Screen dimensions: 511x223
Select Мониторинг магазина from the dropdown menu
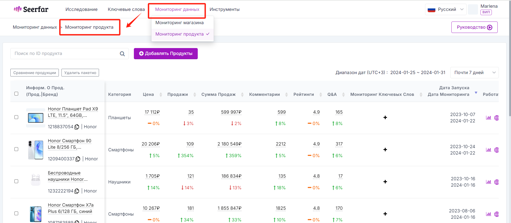[x=183, y=23]
